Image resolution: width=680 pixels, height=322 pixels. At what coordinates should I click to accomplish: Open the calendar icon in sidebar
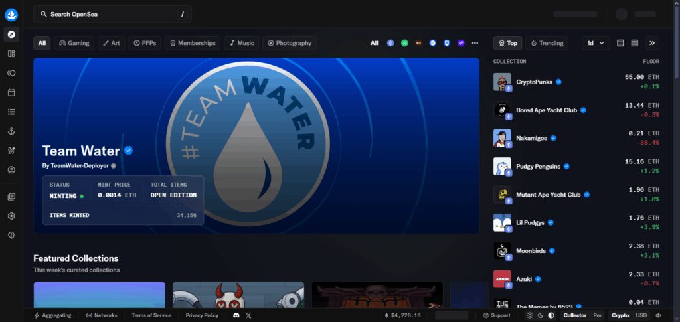(x=11, y=92)
